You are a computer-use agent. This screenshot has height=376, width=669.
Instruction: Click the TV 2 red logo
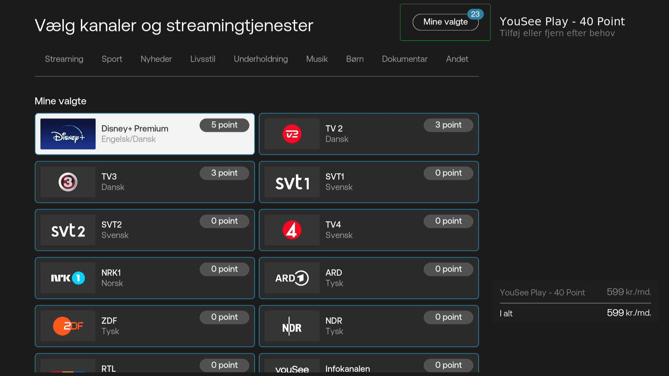click(x=292, y=134)
